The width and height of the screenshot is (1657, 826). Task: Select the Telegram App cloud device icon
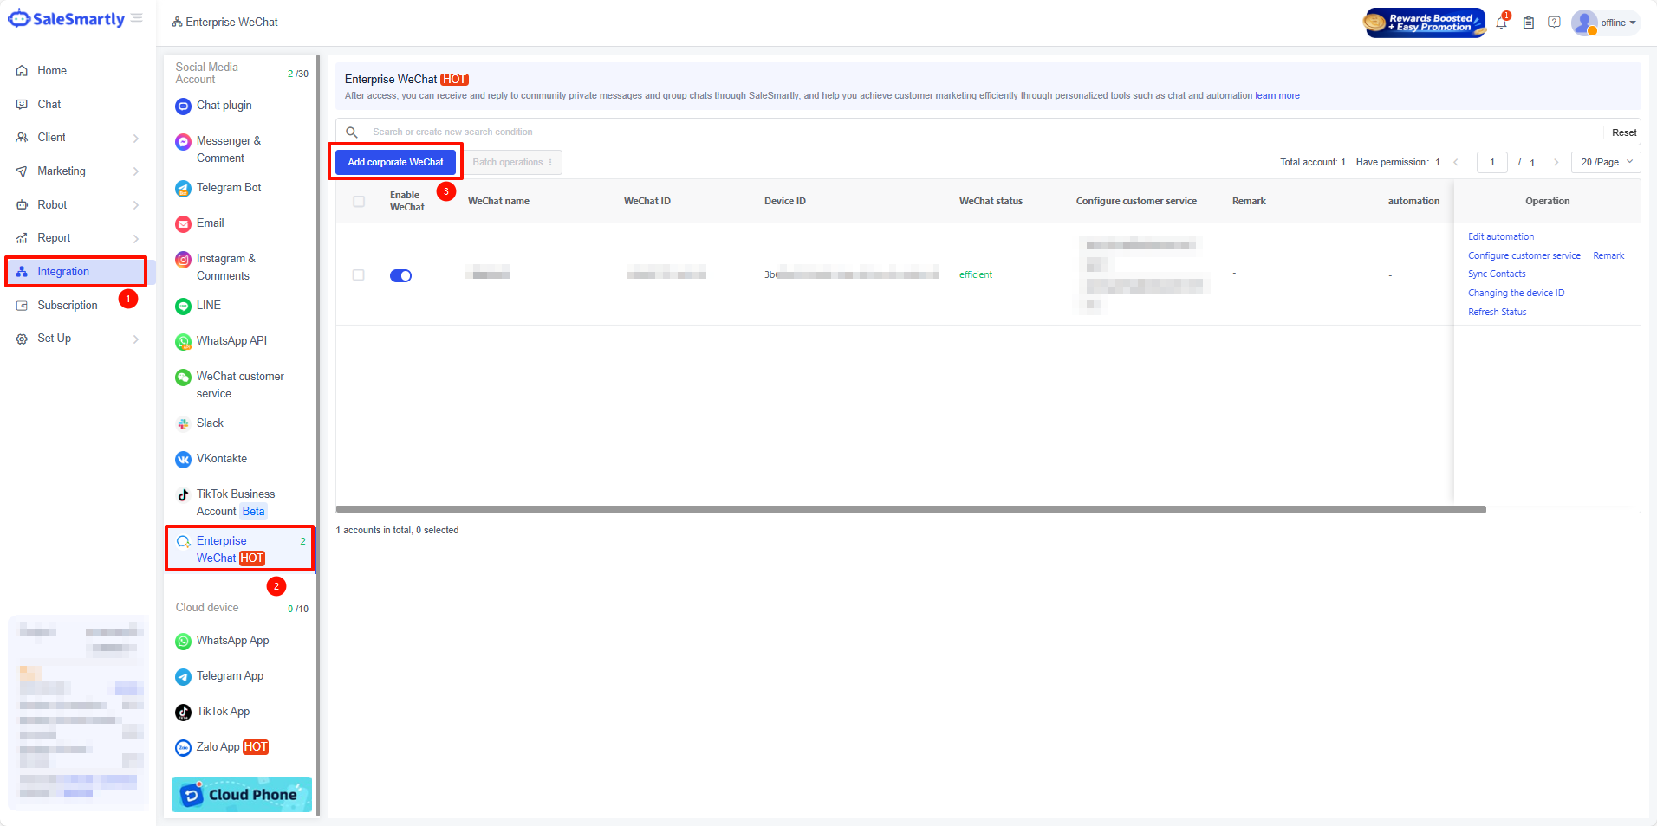[x=183, y=676]
